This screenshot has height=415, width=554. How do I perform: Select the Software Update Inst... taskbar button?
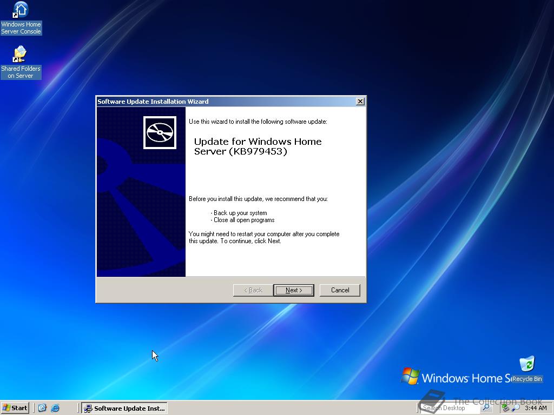click(124, 408)
